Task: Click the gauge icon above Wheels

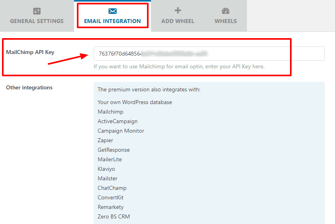Action: coord(225,11)
